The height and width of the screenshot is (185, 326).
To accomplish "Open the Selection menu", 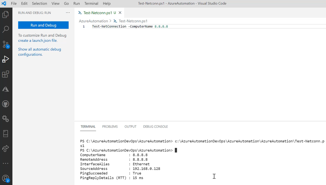I will (x=39, y=3).
